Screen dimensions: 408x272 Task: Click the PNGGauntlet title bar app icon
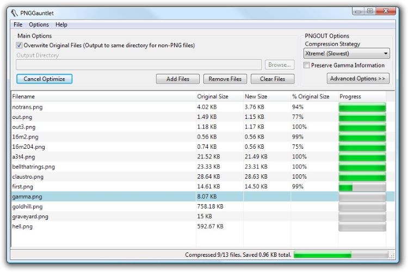pyautogui.click(x=14, y=13)
